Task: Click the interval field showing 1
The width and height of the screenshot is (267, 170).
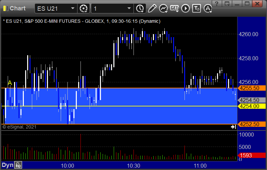Action: click(112, 8)
